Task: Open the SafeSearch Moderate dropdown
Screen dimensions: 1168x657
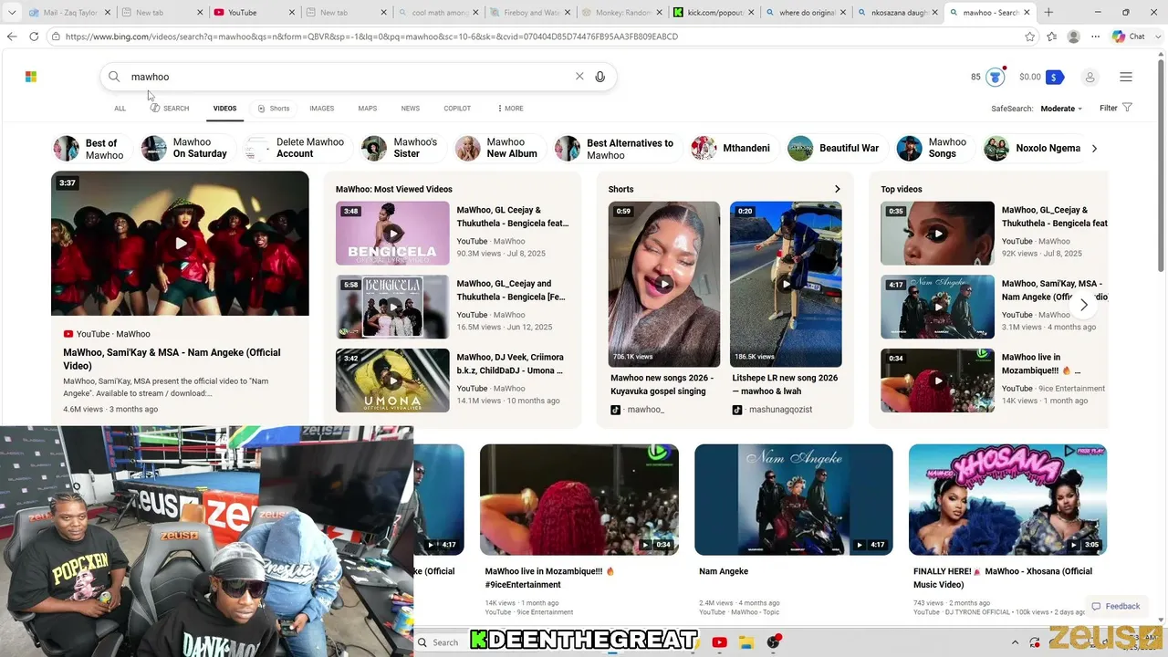Action: pyautogui.click(x=1061, y=109)
